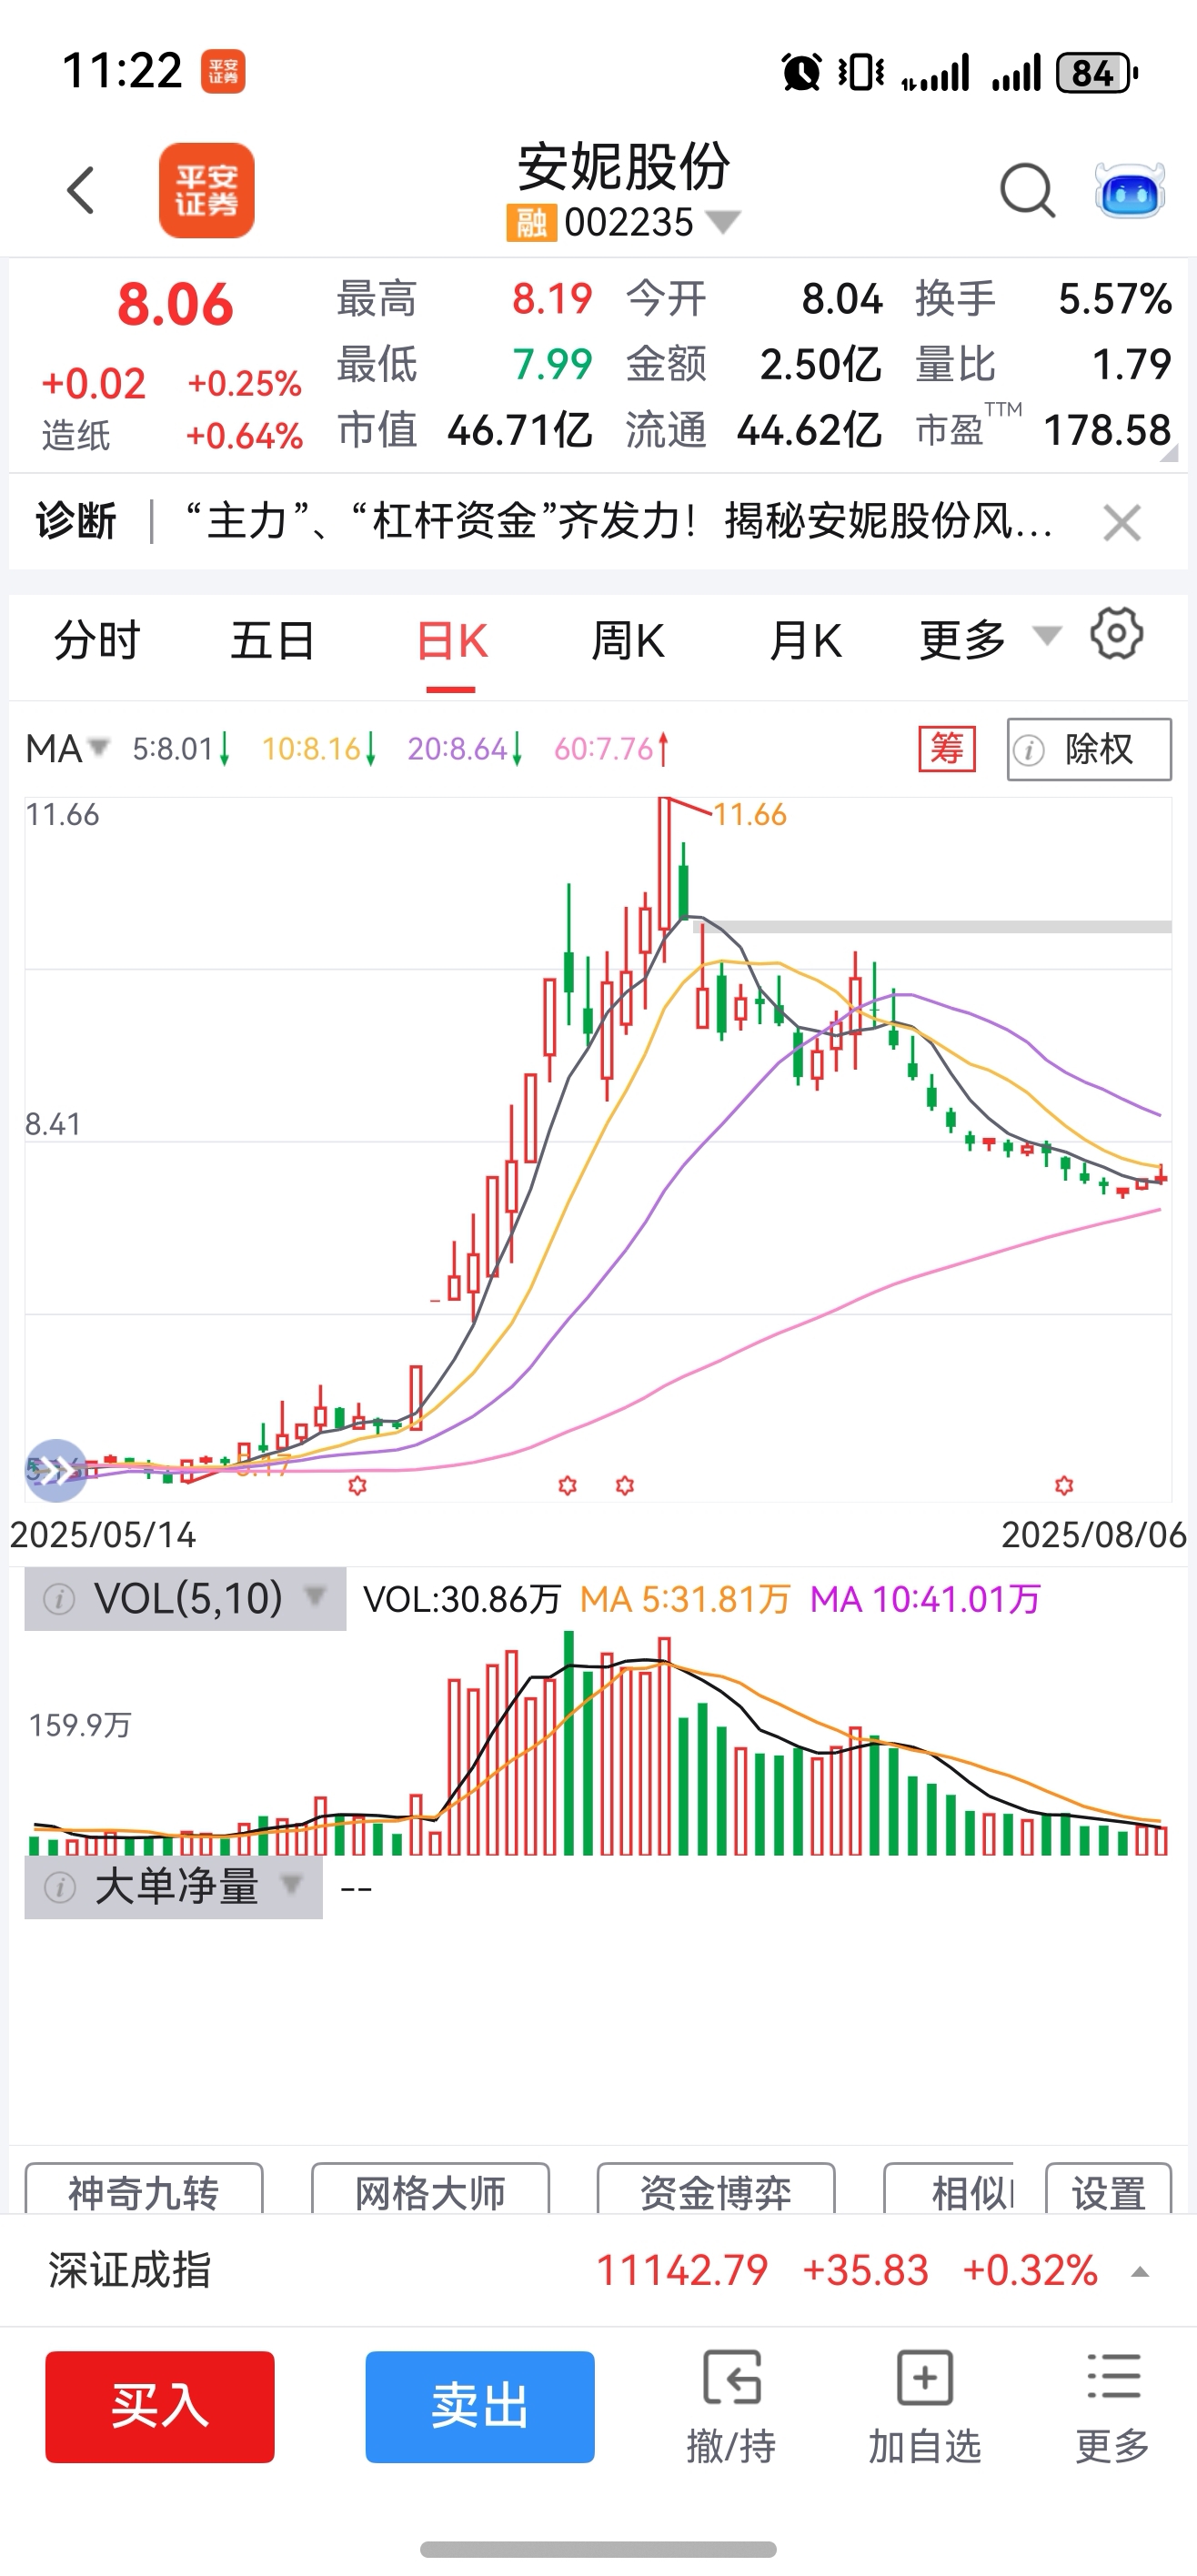Tap the 造纸 sector label
This screenshot has height=2576, width=1197.
tap(76, 436)
